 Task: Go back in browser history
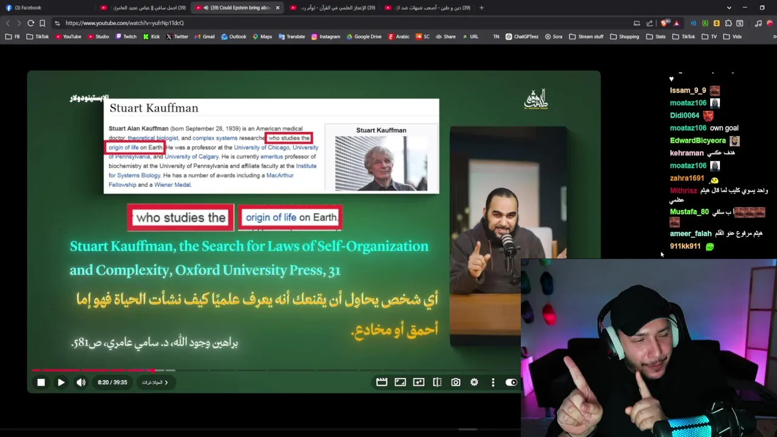(x=8, y=23)
